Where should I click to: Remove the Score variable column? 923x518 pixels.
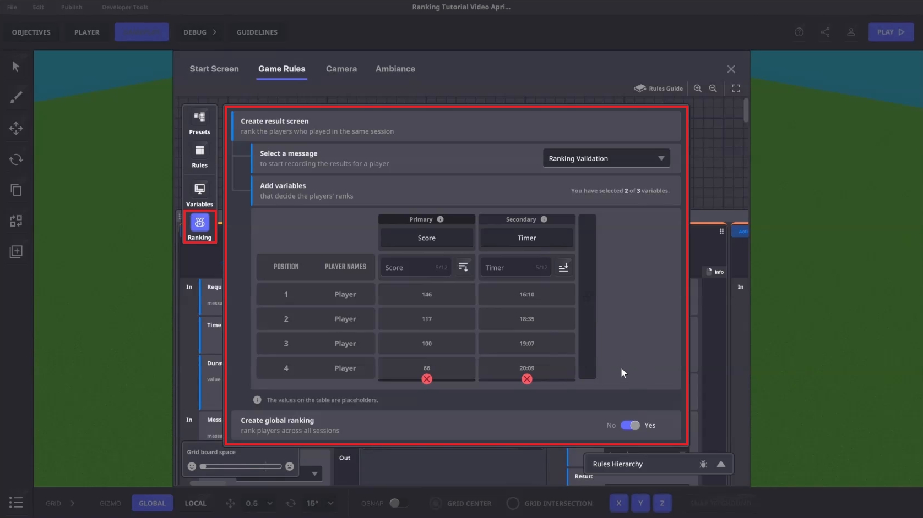427,379
